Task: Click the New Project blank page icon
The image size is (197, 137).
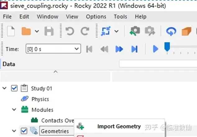Action: coord(11,31)
